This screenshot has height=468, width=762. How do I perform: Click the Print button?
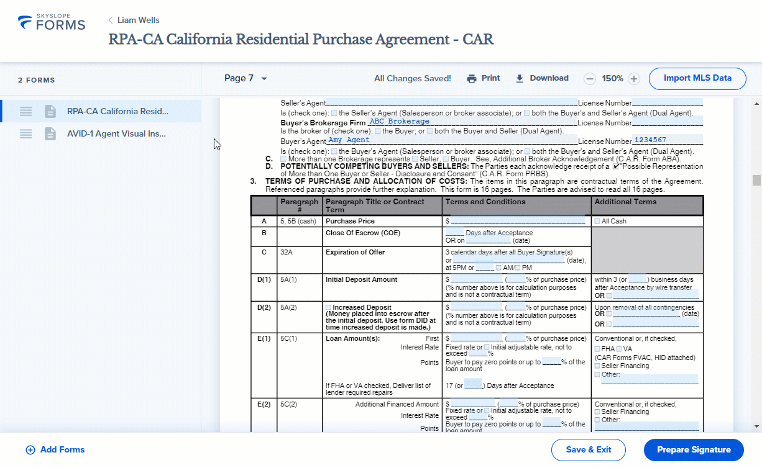click(484, 78)
